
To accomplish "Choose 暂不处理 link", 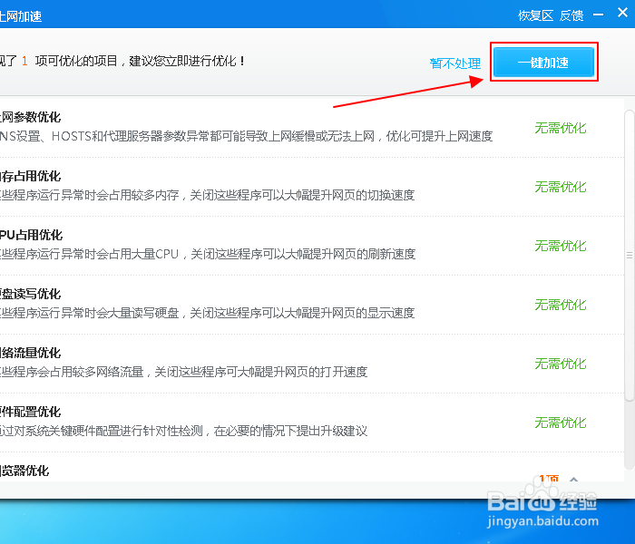I will 455,63.
